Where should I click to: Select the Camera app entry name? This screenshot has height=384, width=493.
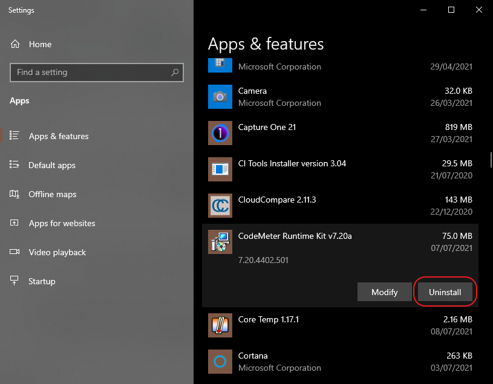coord(252,91)
